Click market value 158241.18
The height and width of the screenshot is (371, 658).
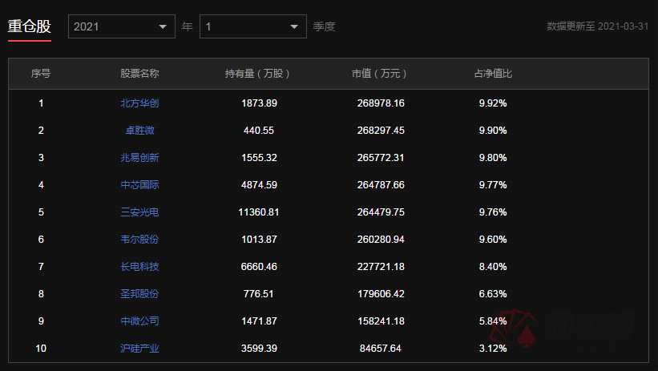pyautogui.click(x=381, y=321)
